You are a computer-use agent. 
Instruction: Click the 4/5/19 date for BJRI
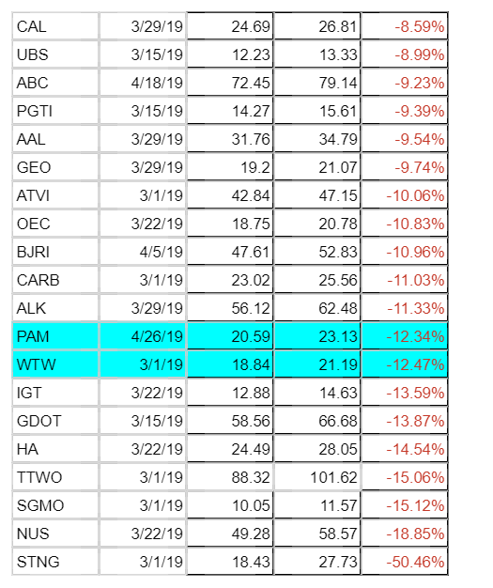(x=143, y=252)
